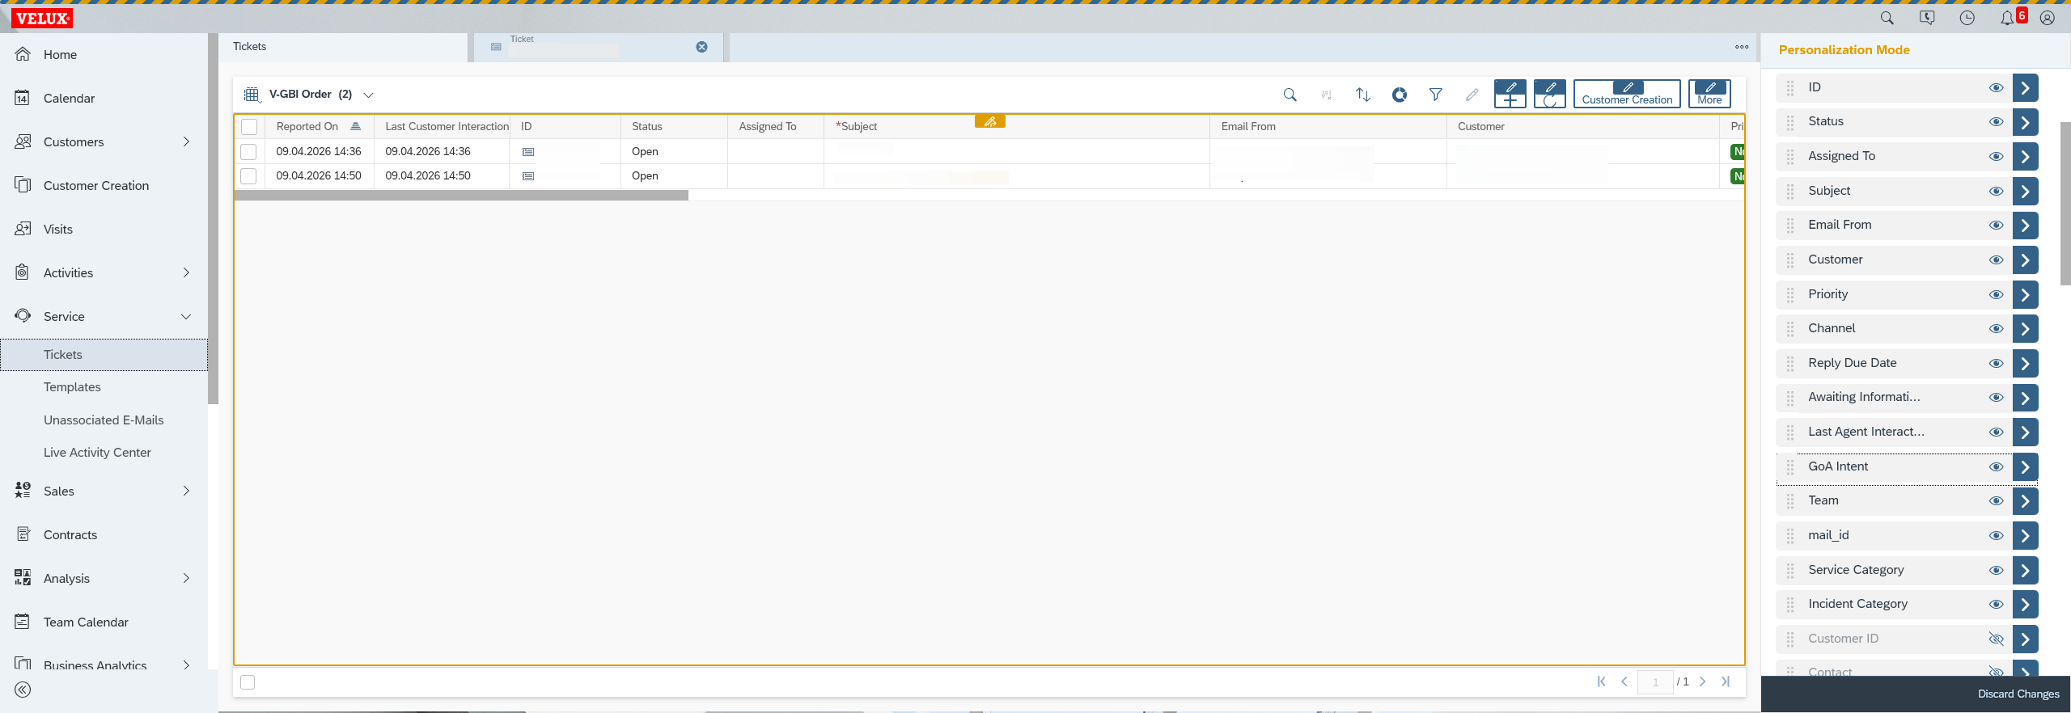
Task: Hide the ID column via eye icon
Action: click(x=1996, y=87)
